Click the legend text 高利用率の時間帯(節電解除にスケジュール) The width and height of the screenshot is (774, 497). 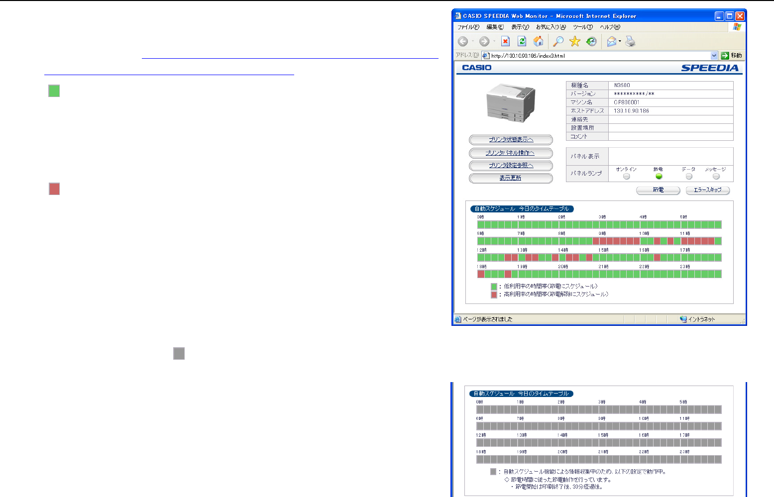click(x=556, y=295)
